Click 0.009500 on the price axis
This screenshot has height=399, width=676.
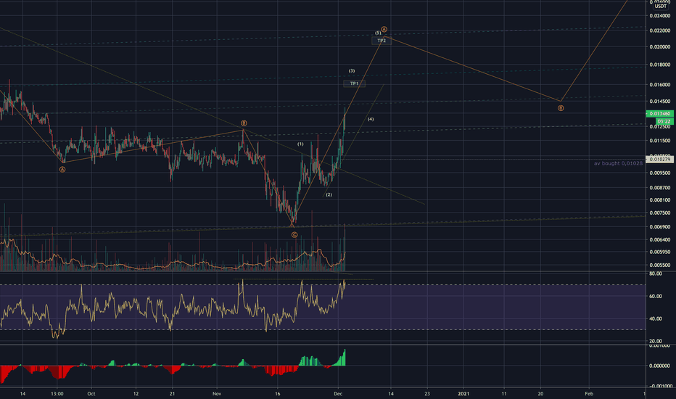pos(659,173)
